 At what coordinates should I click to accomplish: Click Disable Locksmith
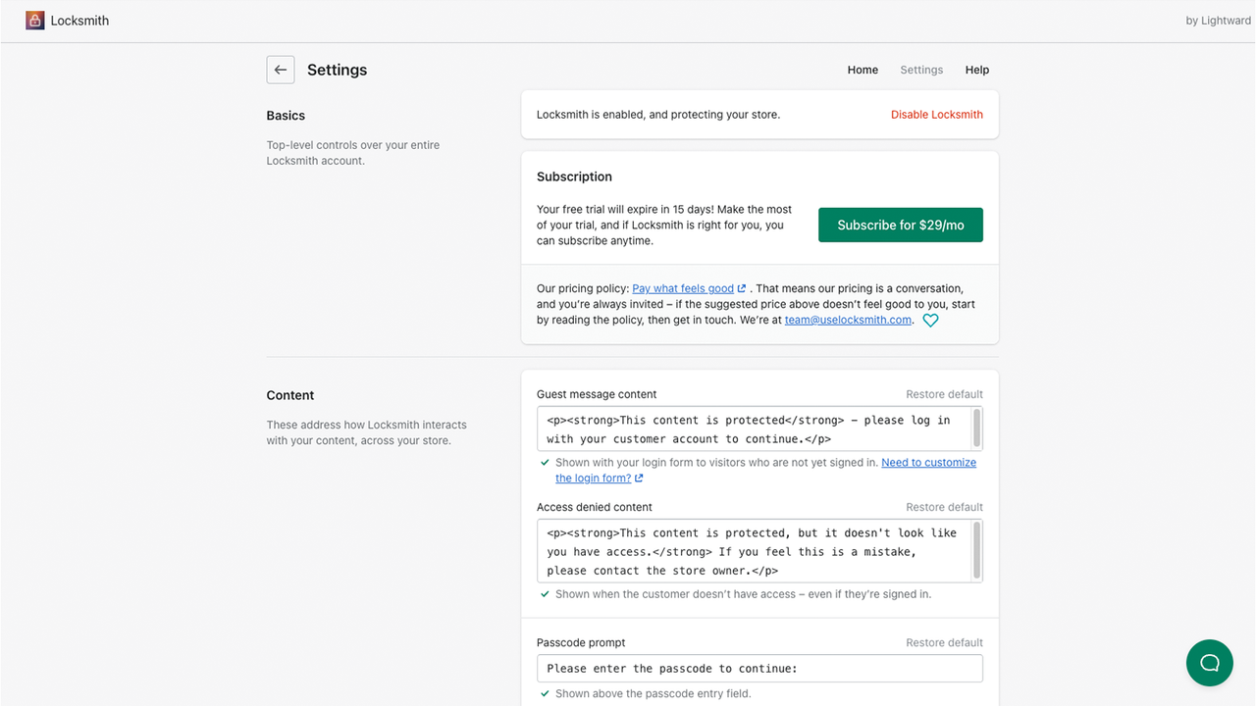click(x=937, y=115)
